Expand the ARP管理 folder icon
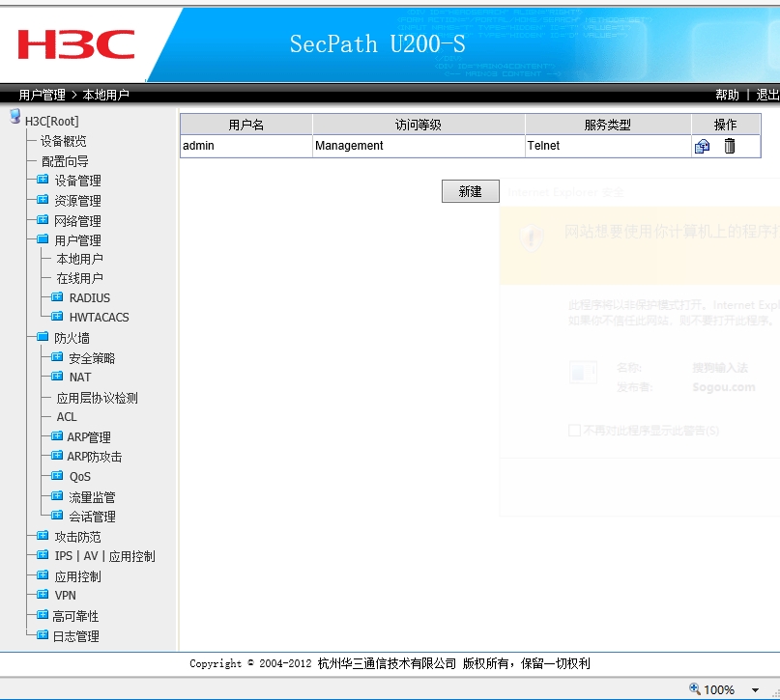The height and width of the screenshot is (700, 780). coord(57,435)
